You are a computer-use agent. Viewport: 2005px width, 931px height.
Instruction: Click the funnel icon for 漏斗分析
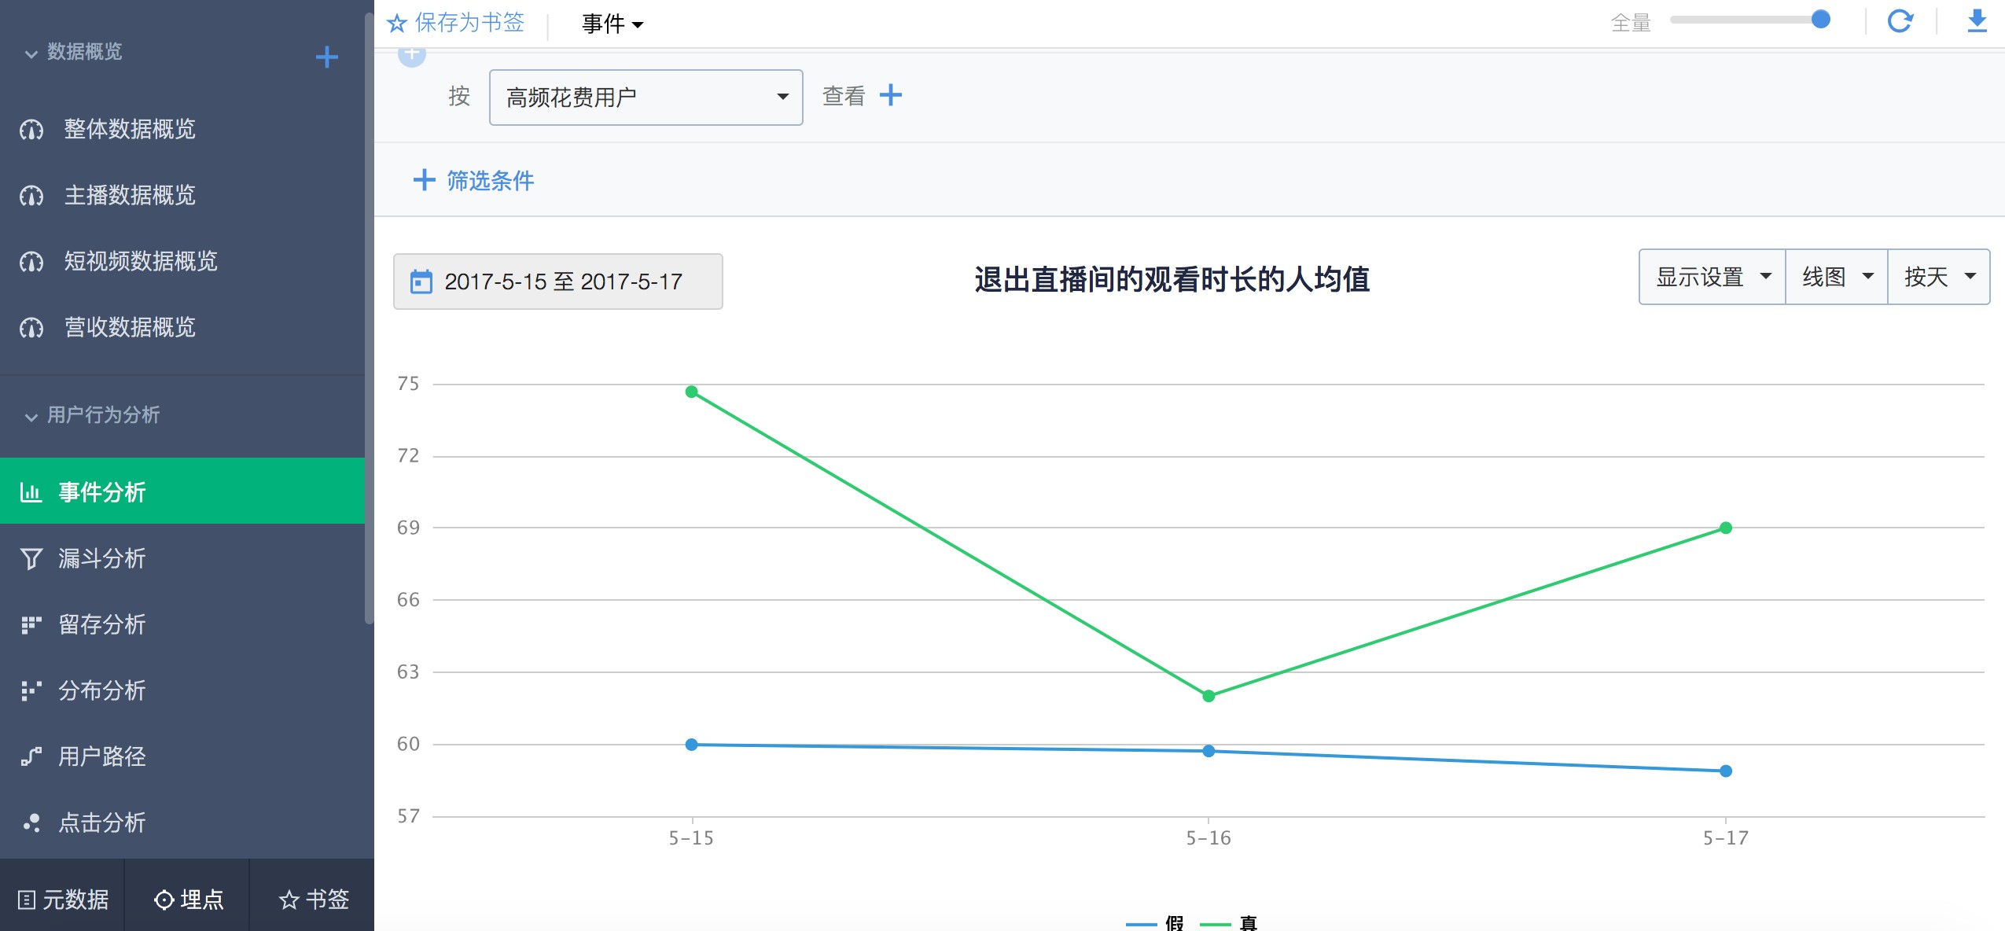[31, 558]
